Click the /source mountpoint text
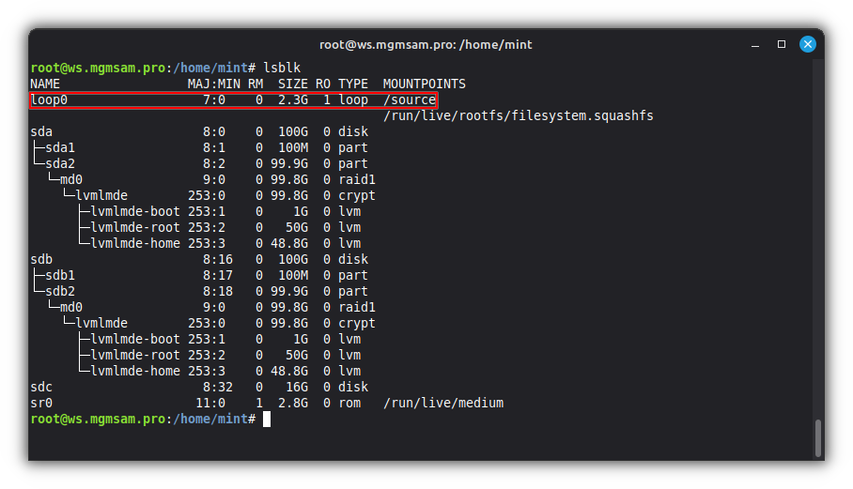853x489 pixels. click(x=410, y=99)
